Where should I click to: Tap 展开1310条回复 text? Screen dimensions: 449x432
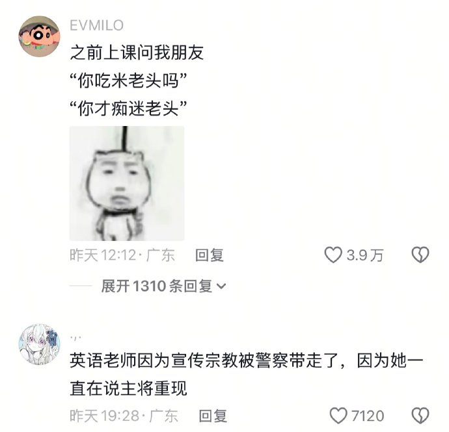point(156,286)
